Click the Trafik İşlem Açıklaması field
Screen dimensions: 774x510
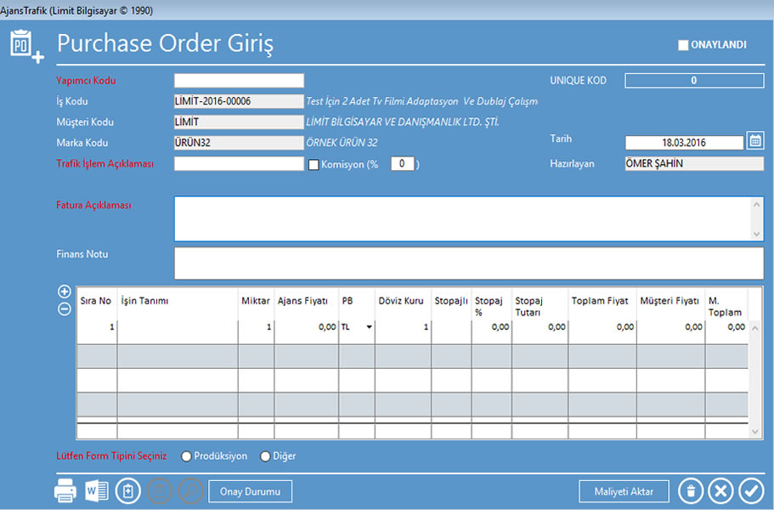coord(239,164)
